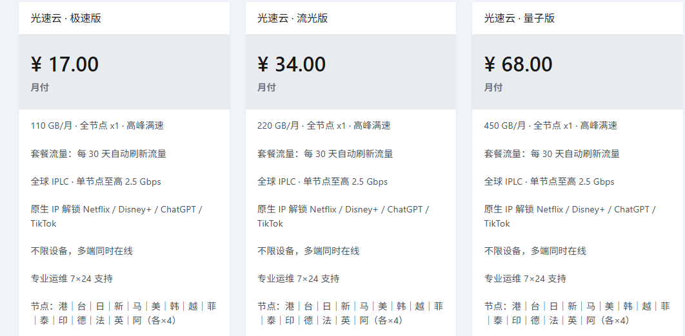Click 不限设备 text in the 极速版 card

(82, 251)
